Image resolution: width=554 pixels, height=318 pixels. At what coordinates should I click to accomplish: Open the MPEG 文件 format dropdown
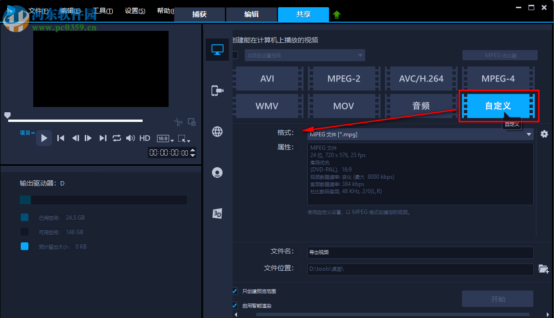click(x=528, y=134)
